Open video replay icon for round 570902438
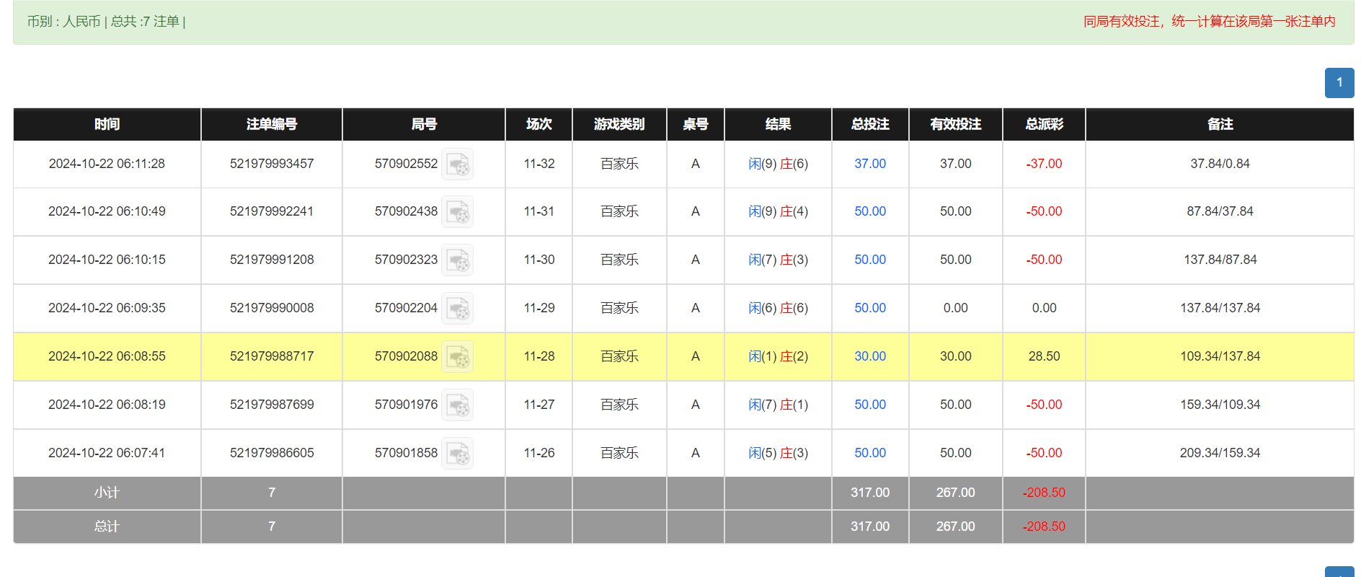Image resolution: width=1361 pixels, height=577 pixels. pos(457,212)
